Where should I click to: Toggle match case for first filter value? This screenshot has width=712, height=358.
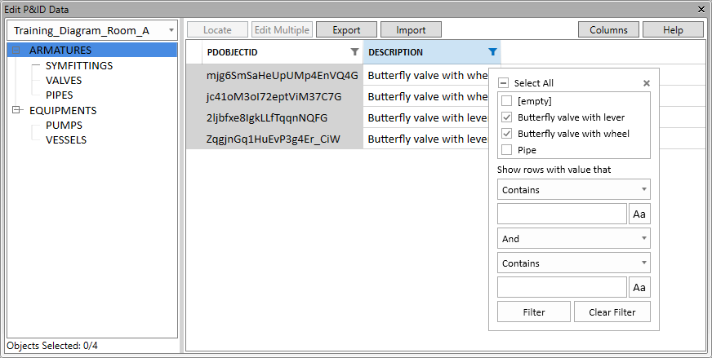(x=639, y=214)
